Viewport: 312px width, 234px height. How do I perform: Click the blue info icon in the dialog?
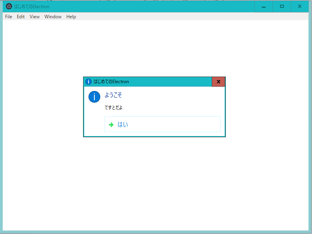(x=94, y=97)
